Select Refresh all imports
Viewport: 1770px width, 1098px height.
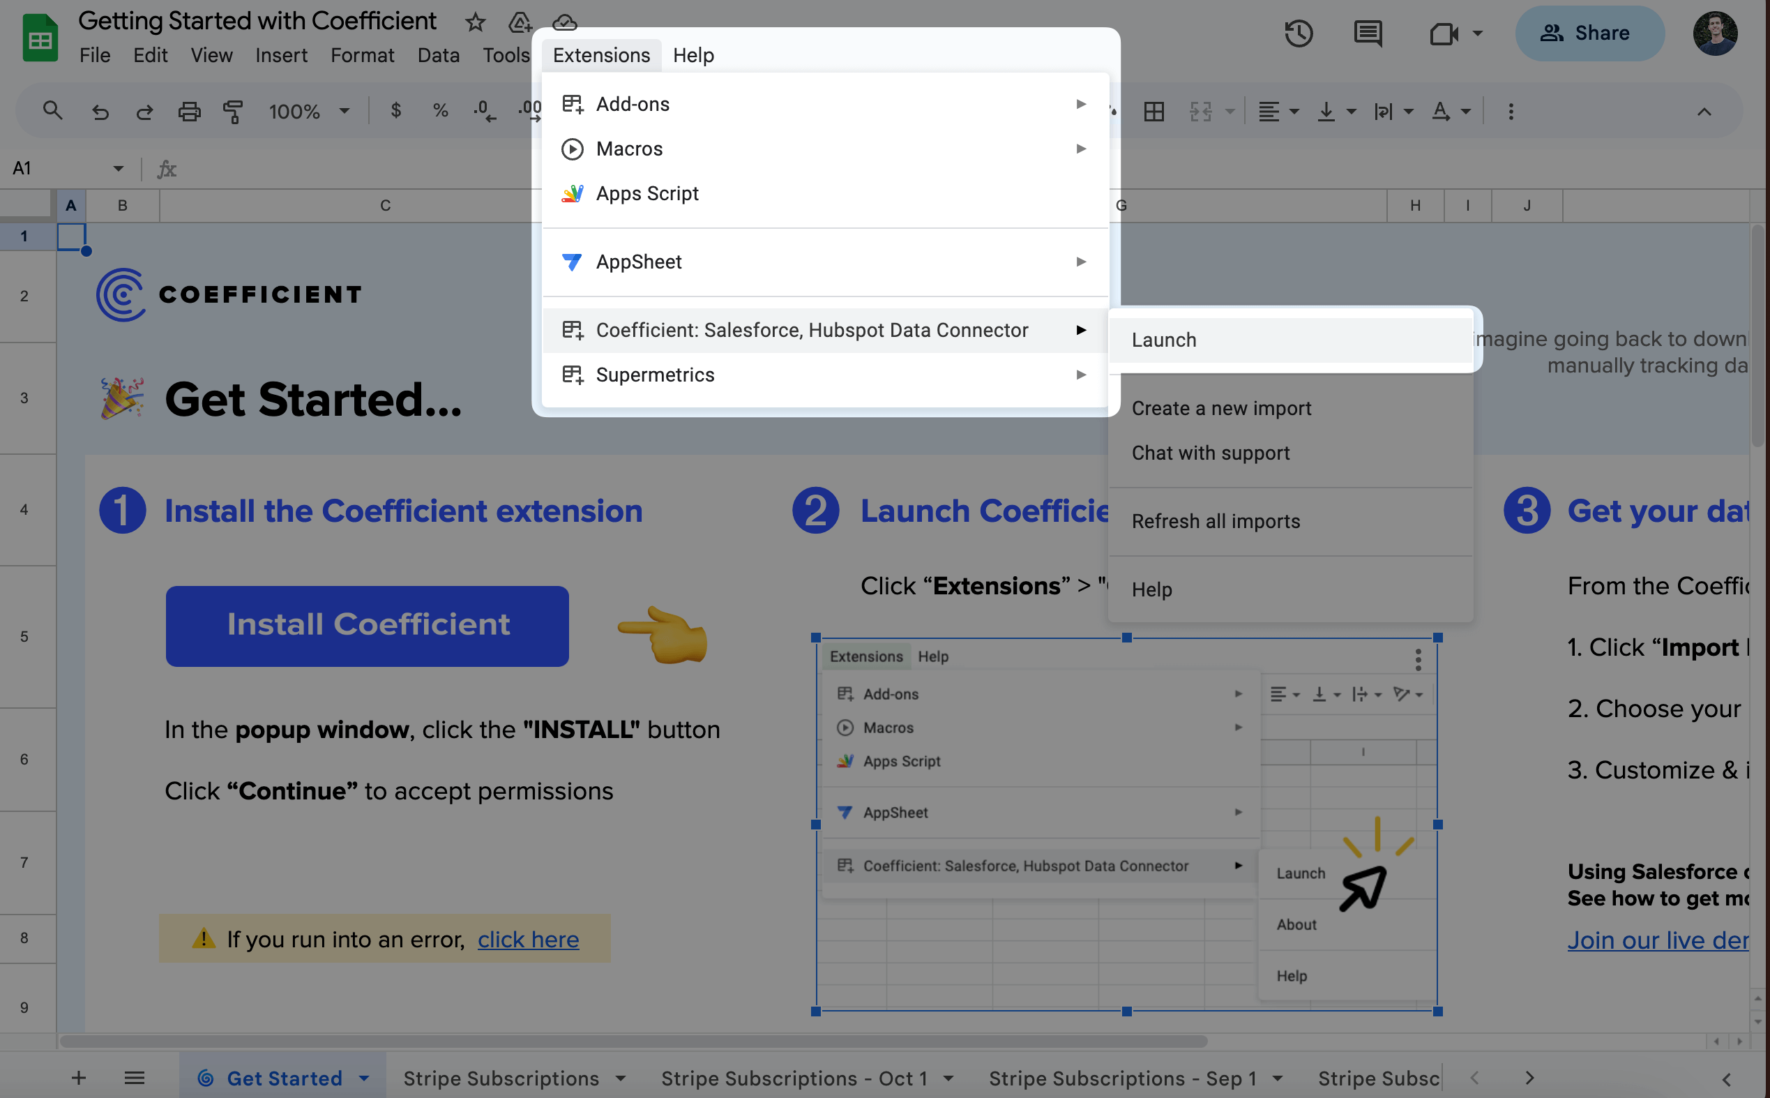pyautogui.click(x=1290, y=520)
